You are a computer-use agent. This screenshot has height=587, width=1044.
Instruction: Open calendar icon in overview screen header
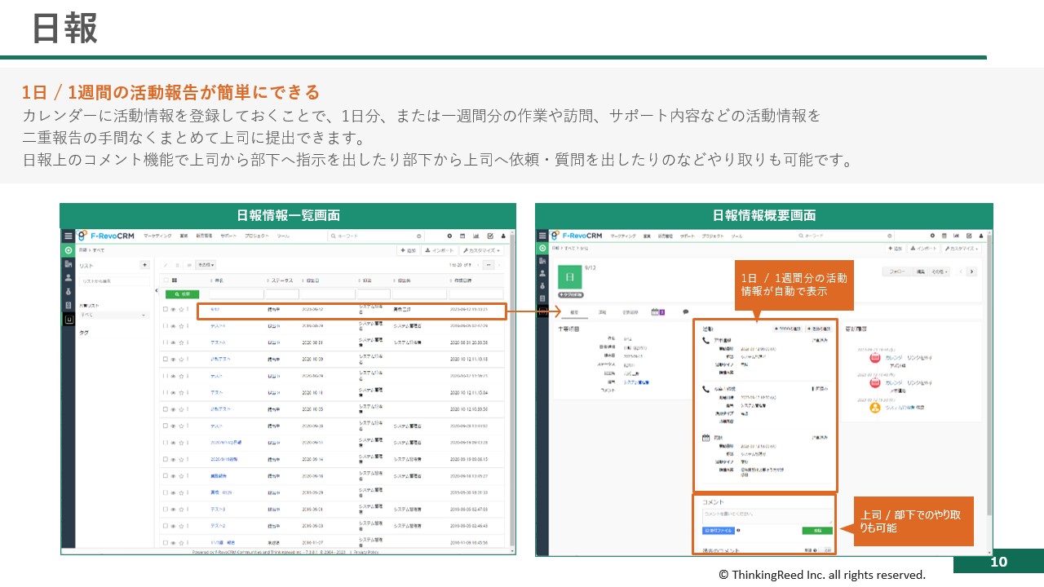944,236
